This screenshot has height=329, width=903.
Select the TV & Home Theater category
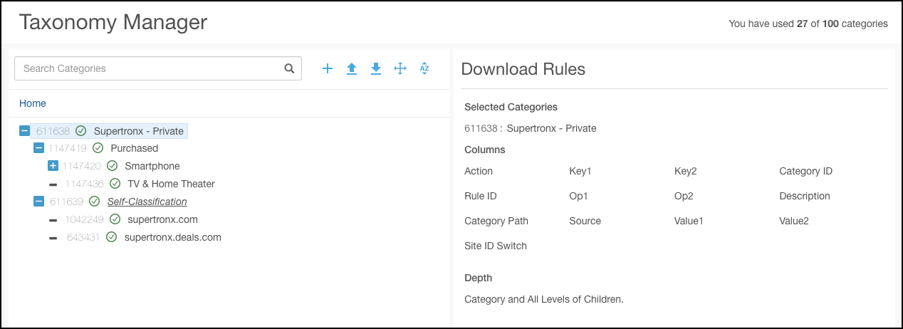pos(171,184)
